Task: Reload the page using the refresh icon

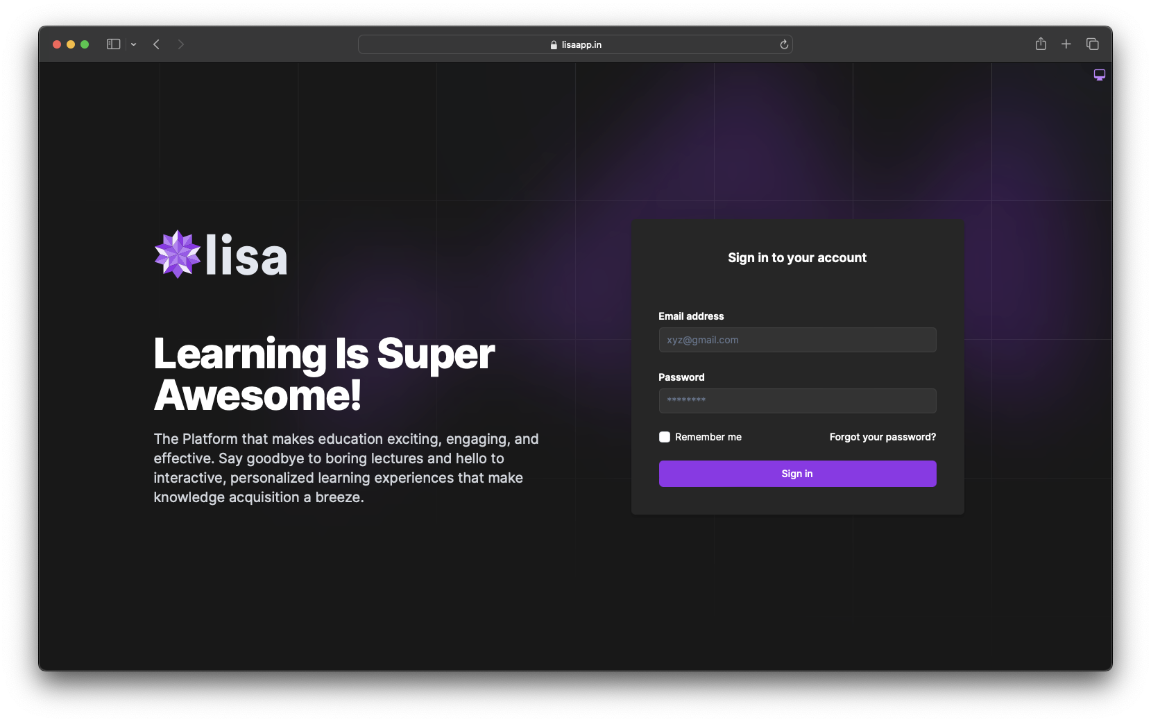Action: pos(784,44)
